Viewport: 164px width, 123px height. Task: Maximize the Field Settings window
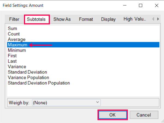pyautogui.click(x=141, y=5)
